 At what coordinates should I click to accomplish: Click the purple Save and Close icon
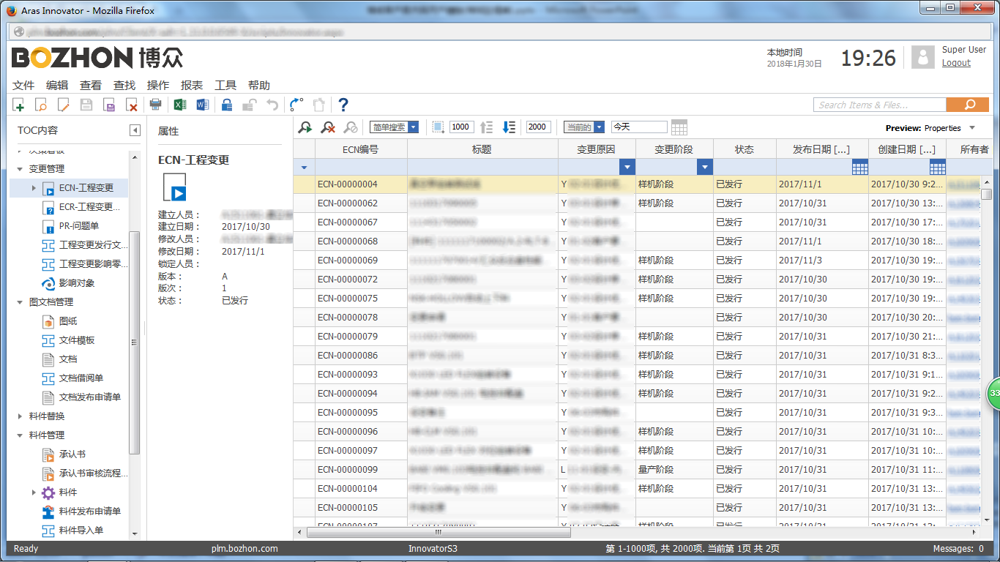[x=109, y=105]
